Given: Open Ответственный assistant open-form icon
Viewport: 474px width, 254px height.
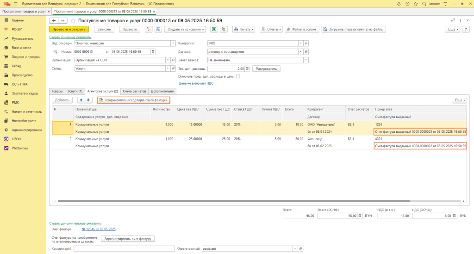Looking at the screenshot, I should pos(300,248).
